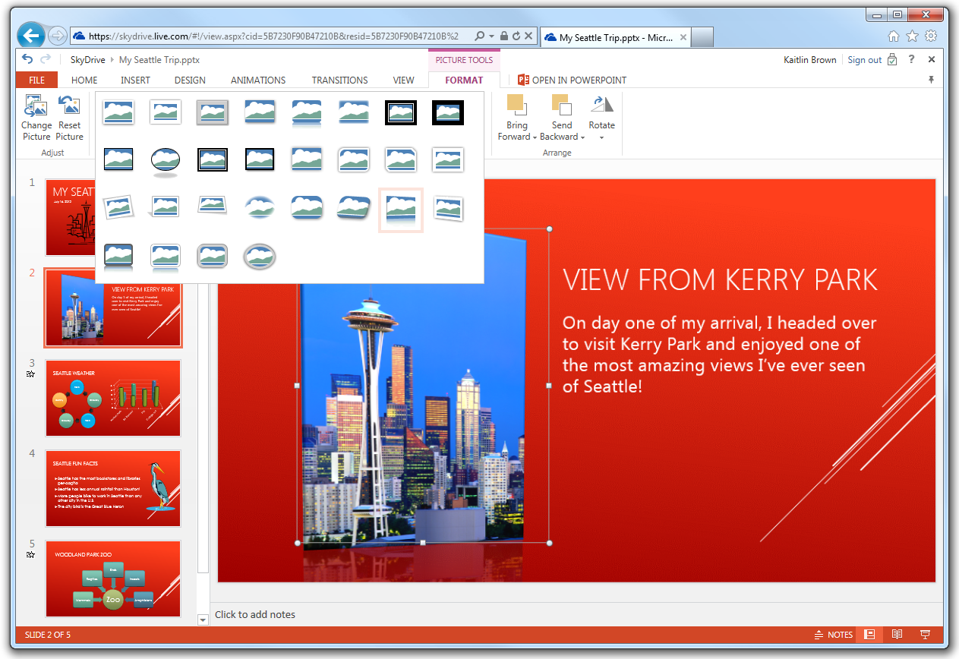Add this page to browser favorites
Screen dimensions: 959x659
(911, 36)
